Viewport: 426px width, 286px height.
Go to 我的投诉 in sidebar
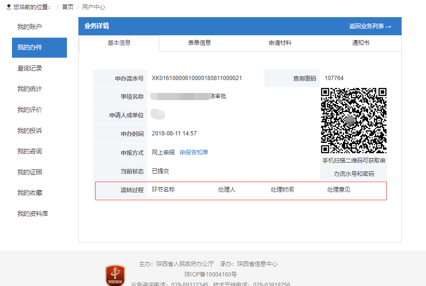(30, 131)
